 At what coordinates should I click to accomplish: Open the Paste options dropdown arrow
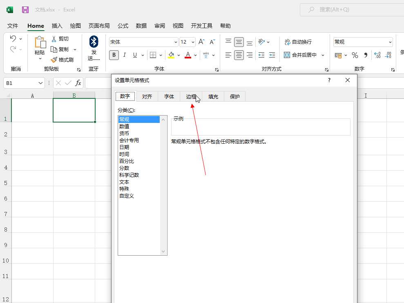(x=40, y=59)
